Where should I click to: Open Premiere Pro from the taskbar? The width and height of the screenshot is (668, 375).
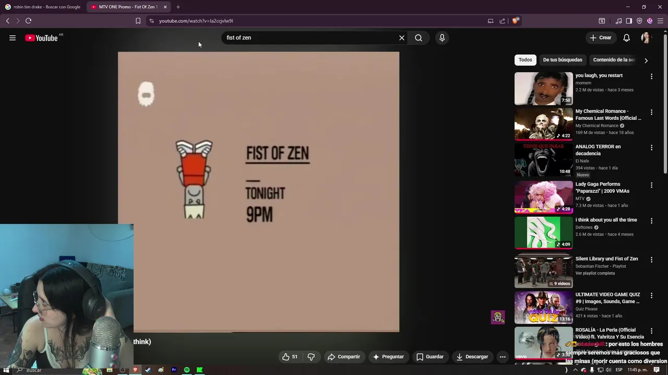coord(174,370)
